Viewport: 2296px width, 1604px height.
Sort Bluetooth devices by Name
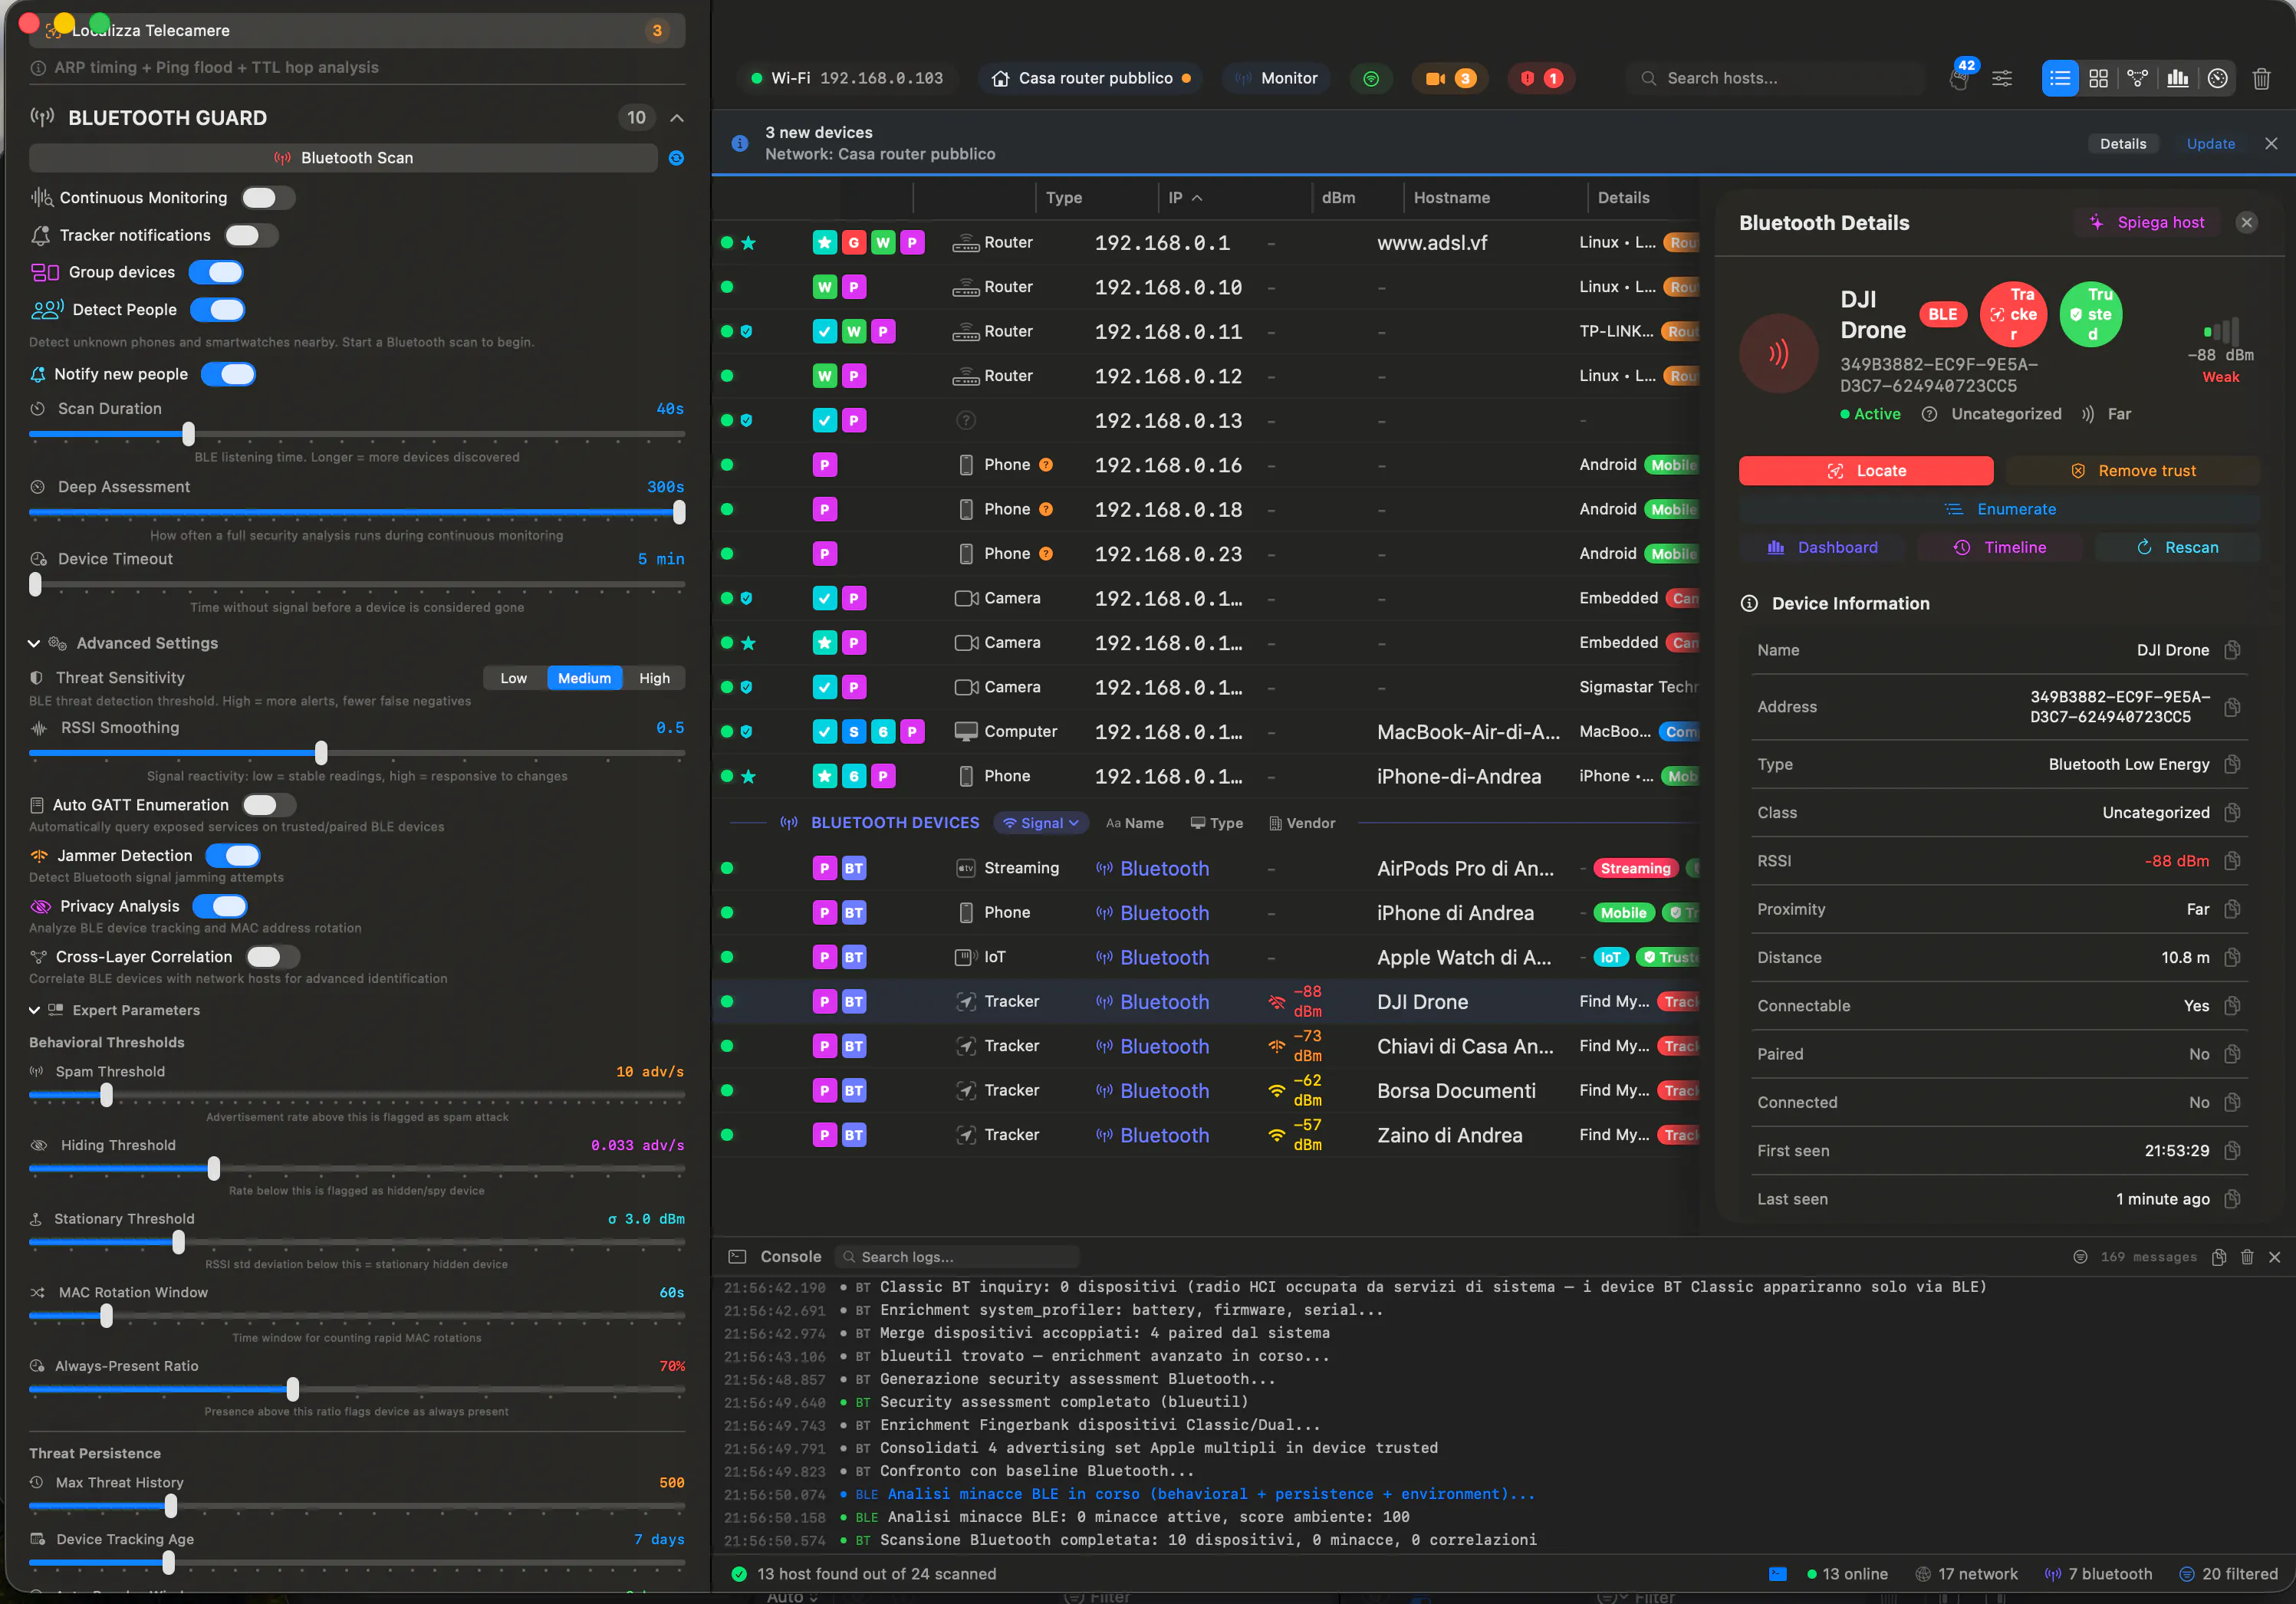[x=1134, y=823]
